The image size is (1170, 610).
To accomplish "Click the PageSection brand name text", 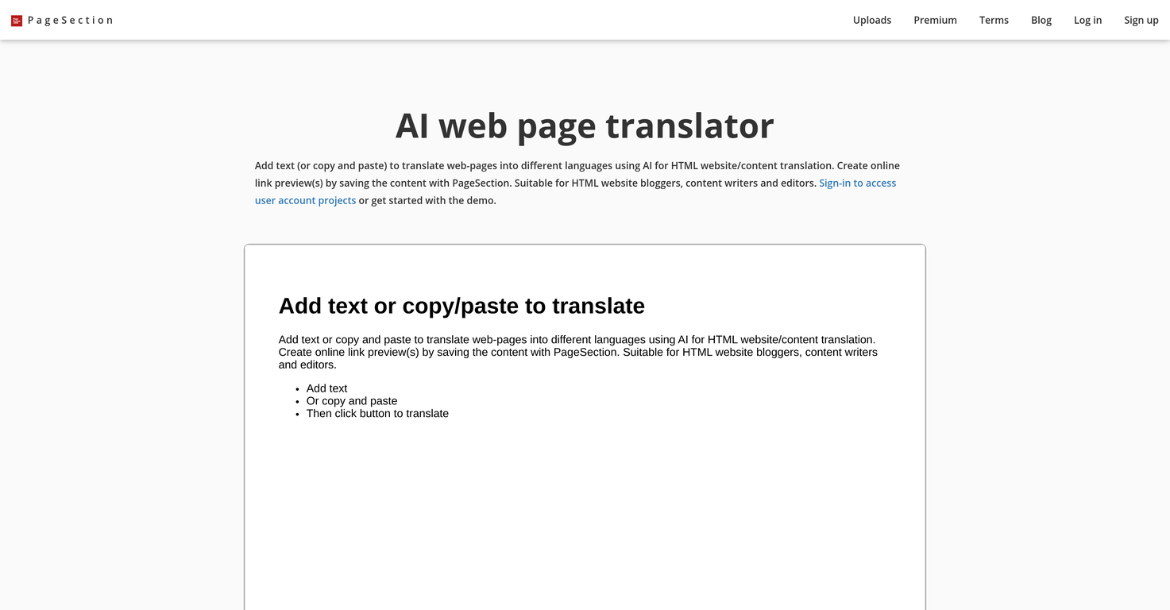I will click(70, 20).
